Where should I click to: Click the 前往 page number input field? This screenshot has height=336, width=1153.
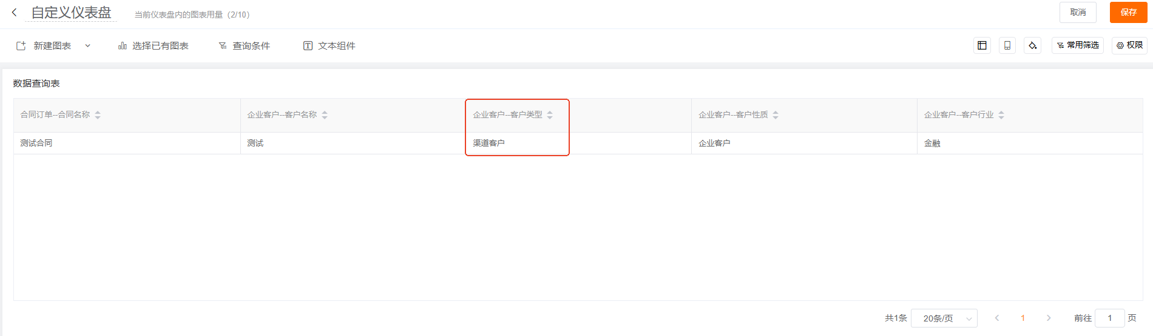1110,318
